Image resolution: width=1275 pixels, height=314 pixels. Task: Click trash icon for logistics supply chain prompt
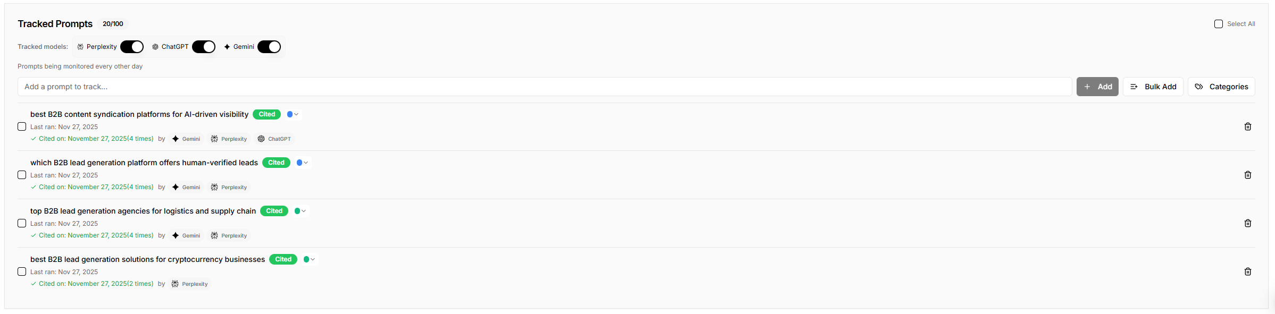click(1247, 223)
